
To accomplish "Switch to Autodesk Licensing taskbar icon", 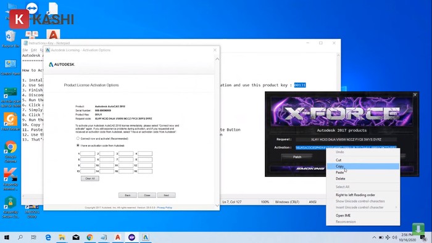I will (146, 237).
